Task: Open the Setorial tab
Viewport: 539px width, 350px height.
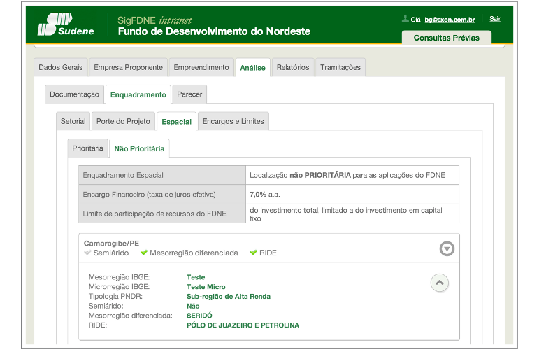Action: coord(73,121)
